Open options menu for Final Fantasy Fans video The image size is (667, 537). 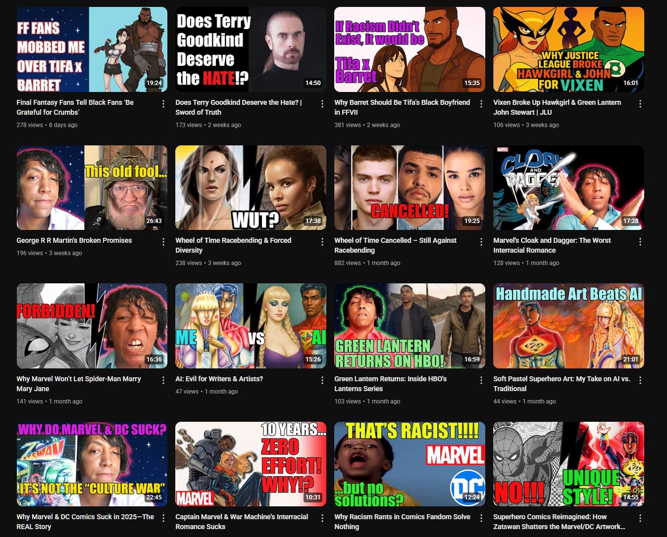[x=163, y=104]
